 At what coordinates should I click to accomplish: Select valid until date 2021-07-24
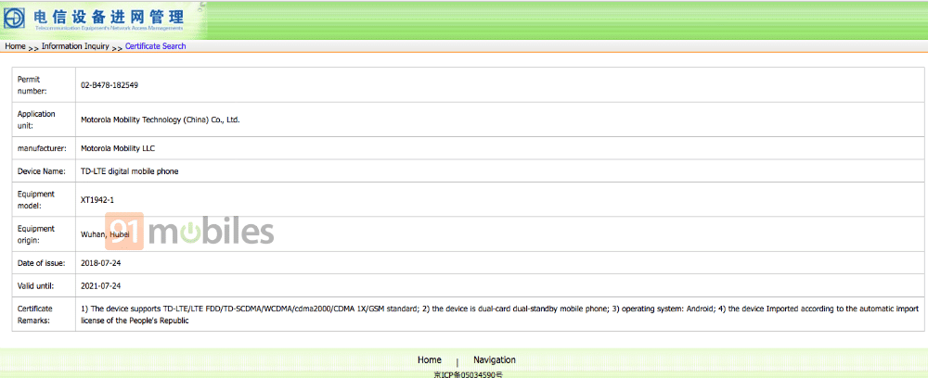100,286
